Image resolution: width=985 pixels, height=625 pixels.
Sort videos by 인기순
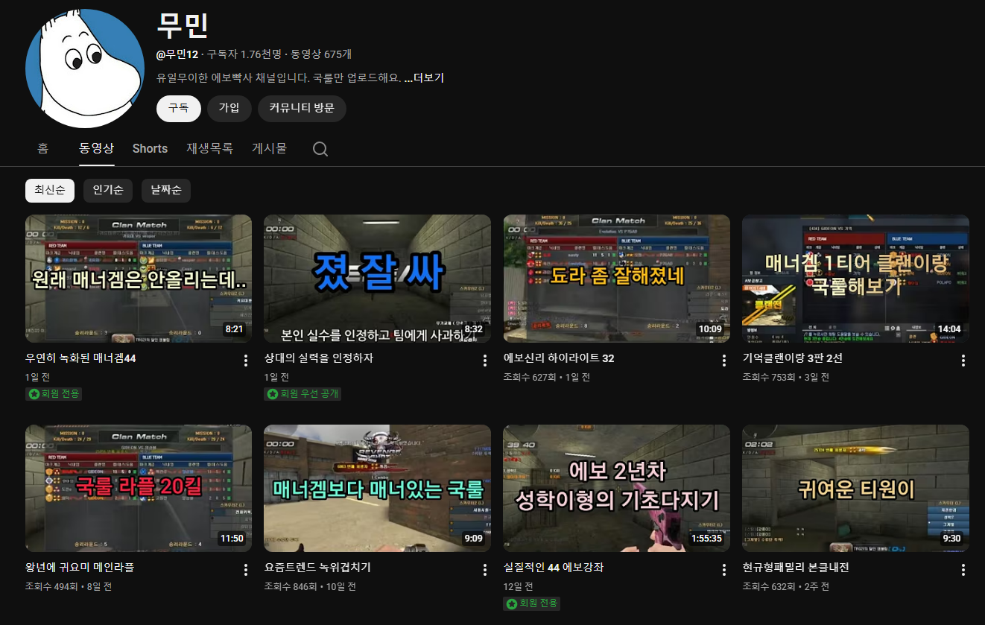[x=108, y=190]
